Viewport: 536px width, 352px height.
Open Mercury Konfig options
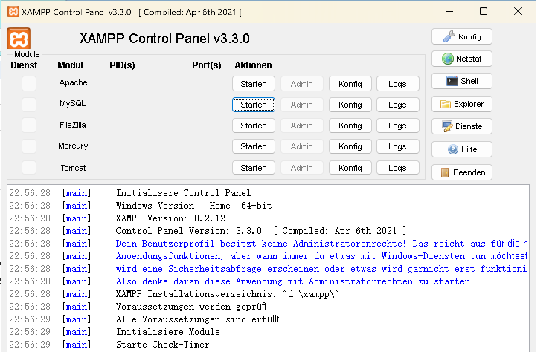[350, 146]
